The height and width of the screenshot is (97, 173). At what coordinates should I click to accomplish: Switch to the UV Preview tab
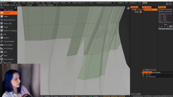156,72
